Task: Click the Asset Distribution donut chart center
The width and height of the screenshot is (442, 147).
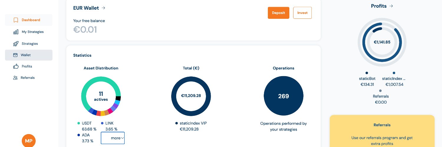Action: pos(101,96)
